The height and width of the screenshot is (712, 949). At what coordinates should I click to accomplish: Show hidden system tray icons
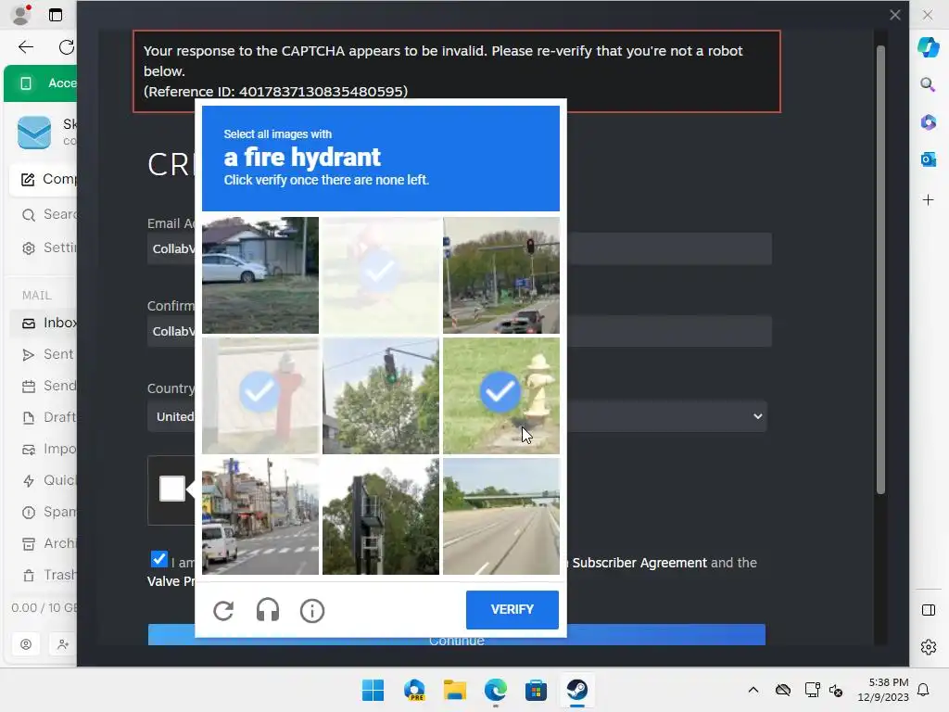(x=753, y=690)
